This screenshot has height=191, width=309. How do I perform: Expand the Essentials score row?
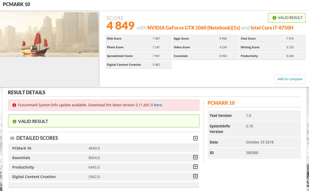click(x=195, y=157)
